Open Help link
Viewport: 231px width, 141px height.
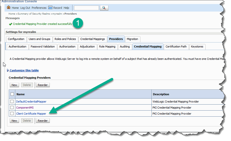click(66, 8)
